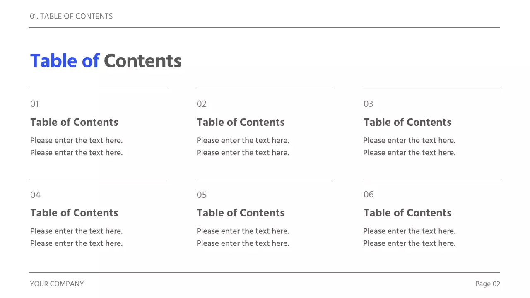Click section number 06

point(369,195)
